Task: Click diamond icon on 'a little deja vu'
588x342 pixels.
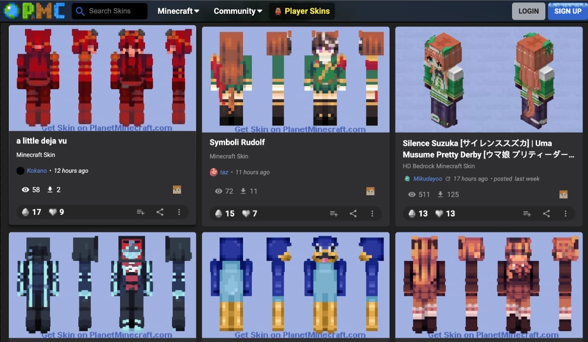Action: click(25, 212)
